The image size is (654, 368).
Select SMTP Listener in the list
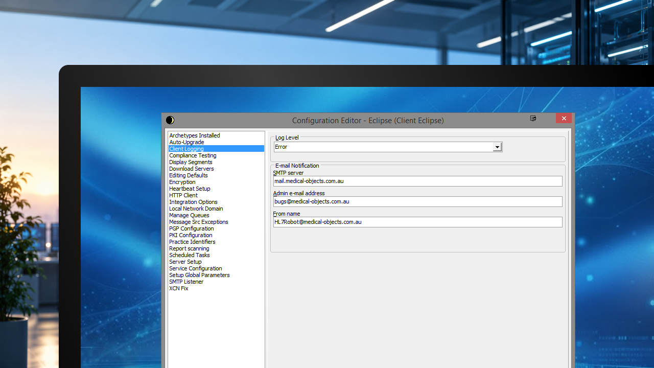click(x=216, y=282)
